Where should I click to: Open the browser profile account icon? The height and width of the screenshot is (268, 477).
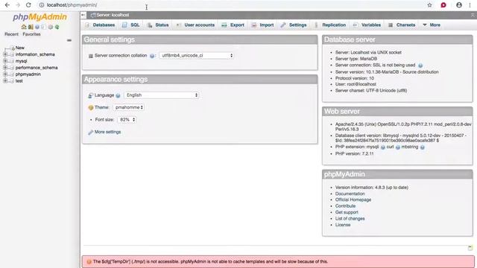click(x=459, y=5)
